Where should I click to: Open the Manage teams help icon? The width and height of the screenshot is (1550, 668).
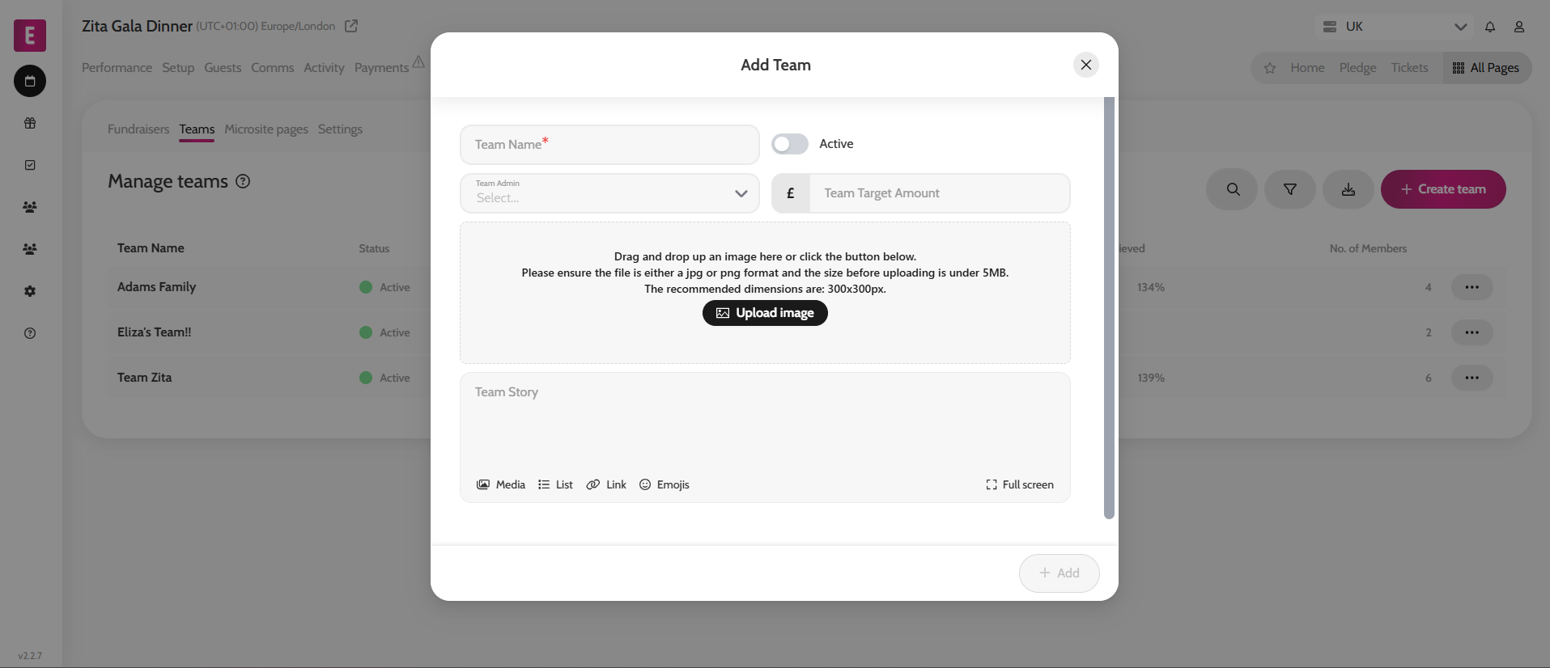point(243,181)
